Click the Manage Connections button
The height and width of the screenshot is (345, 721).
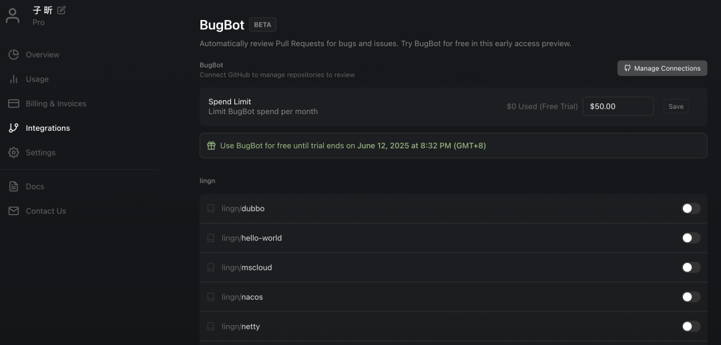pyautogui.click(x=662, y=68)
